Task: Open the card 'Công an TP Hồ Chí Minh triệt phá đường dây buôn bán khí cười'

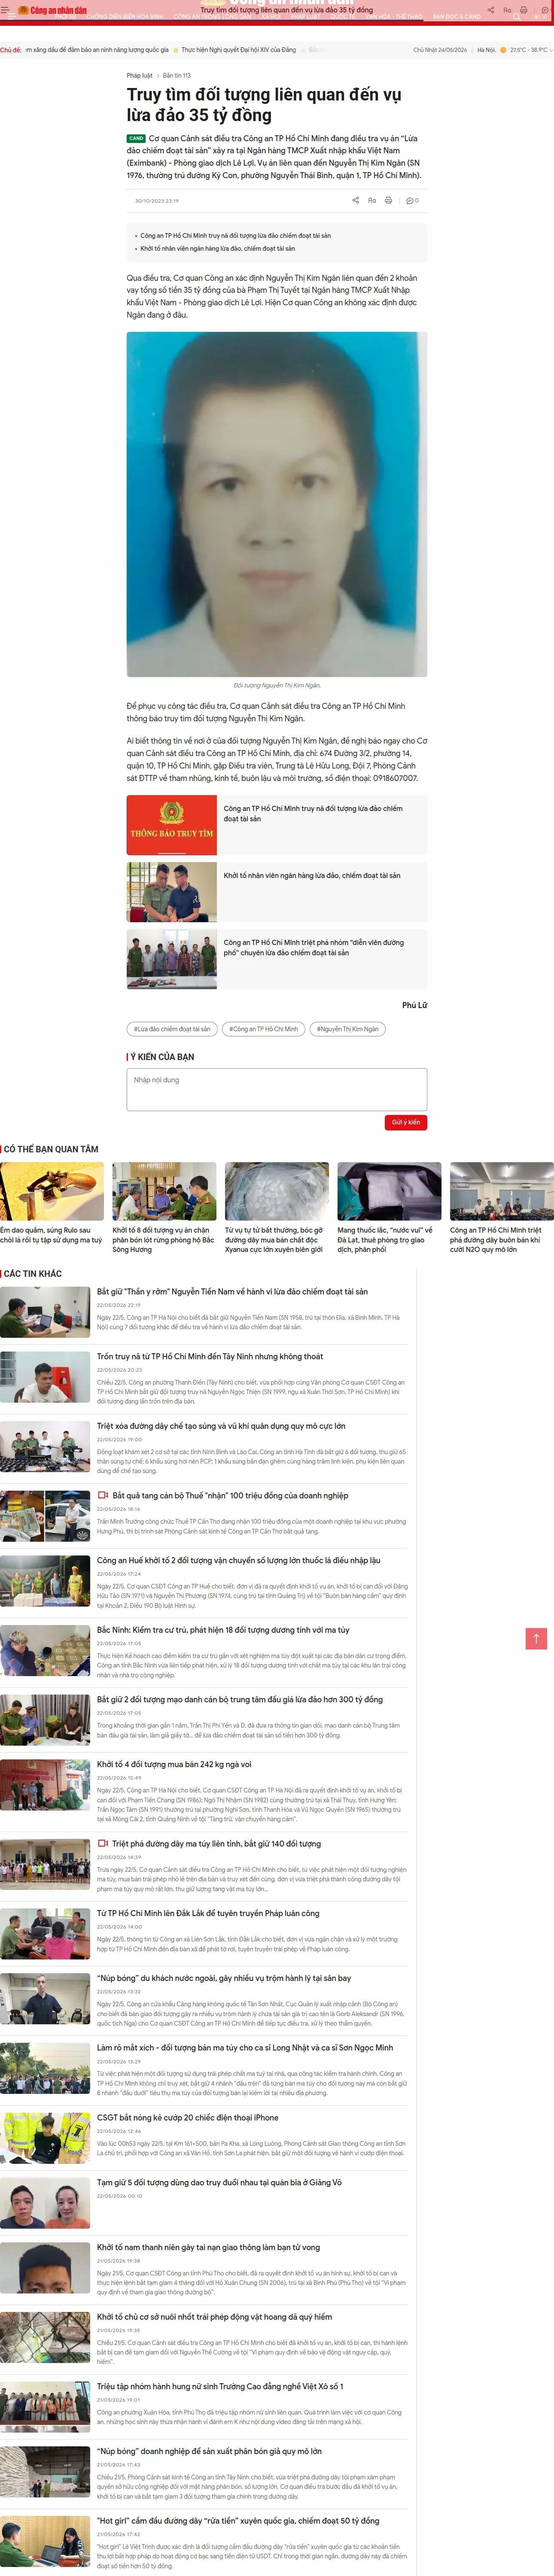Action: (502, 1240)
